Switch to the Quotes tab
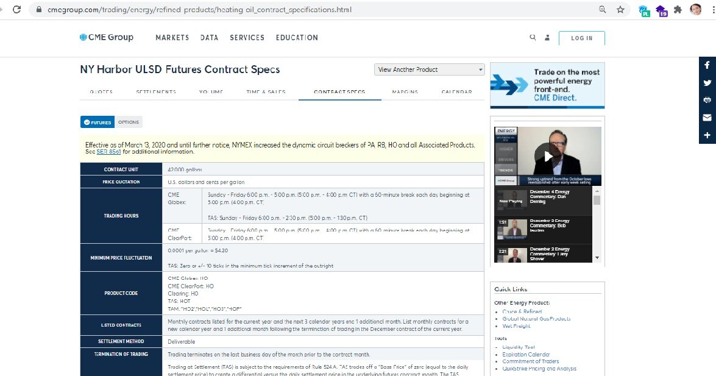716x376 pixels. tap(101, 92)
